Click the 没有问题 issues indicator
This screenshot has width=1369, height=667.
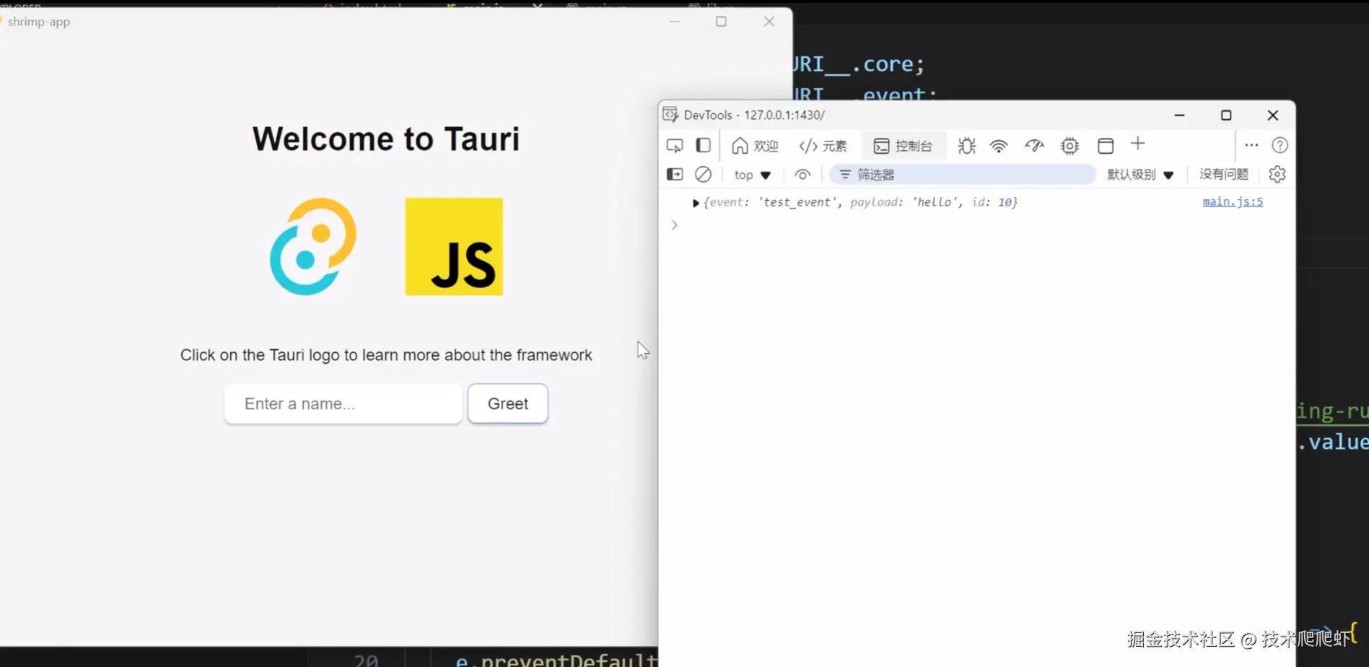pos(1224,174)
